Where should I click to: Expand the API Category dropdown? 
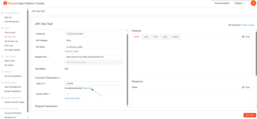click(94, 40)
